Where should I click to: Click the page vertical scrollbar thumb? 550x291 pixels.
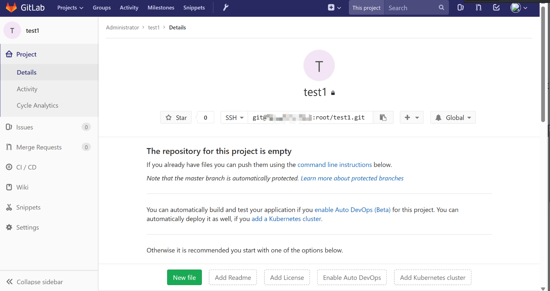543,64
